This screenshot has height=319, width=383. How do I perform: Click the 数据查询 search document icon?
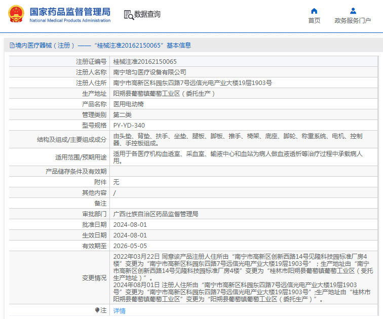click(x=129, y=15)
